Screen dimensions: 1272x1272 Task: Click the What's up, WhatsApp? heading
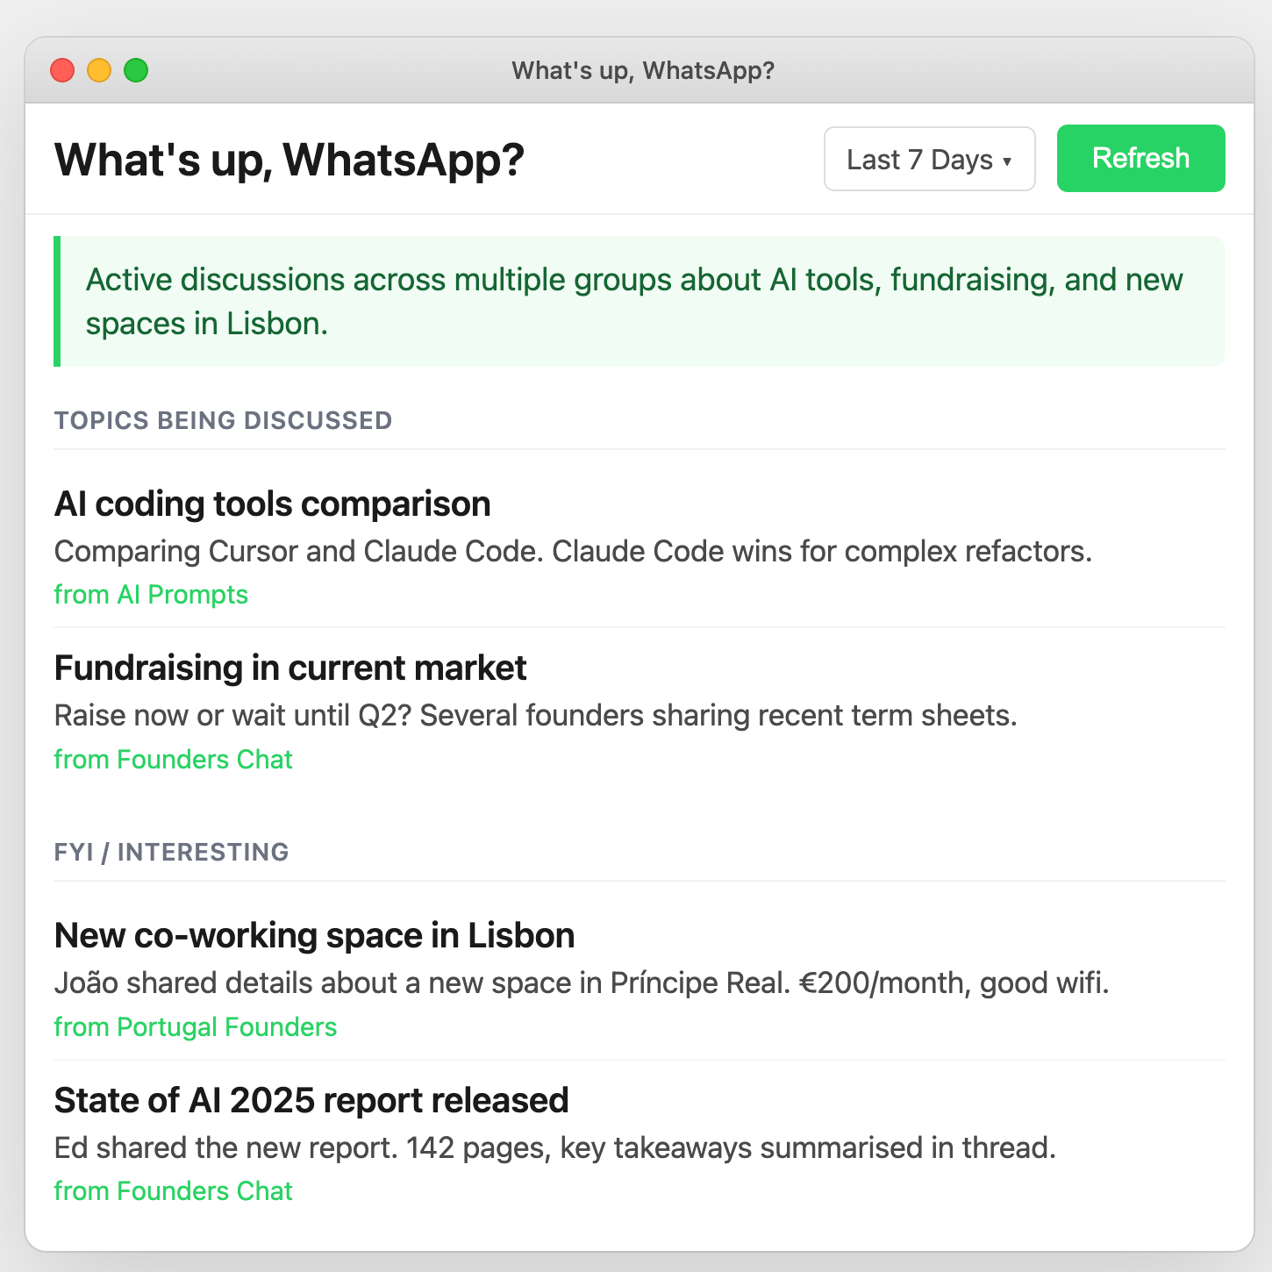click(289, 159)
